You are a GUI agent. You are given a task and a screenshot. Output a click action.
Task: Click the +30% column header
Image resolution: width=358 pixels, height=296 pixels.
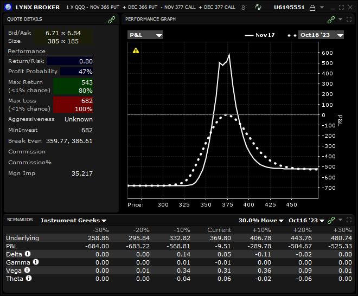click(x=342, y=230)
